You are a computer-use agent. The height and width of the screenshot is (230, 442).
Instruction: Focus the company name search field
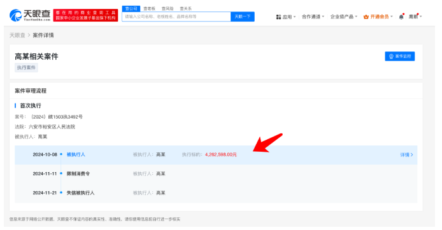[x=176, y=17]
